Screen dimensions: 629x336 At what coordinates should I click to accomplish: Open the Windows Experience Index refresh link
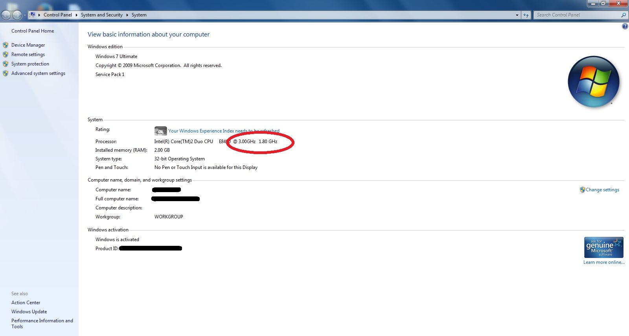click(x=224, y=131)
